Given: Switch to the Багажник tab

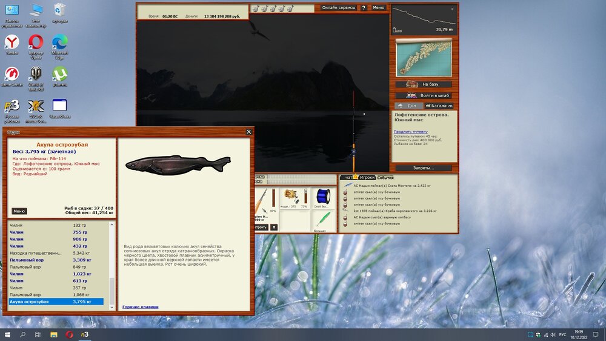Looking at the screenshot, I should coord(439,106).
